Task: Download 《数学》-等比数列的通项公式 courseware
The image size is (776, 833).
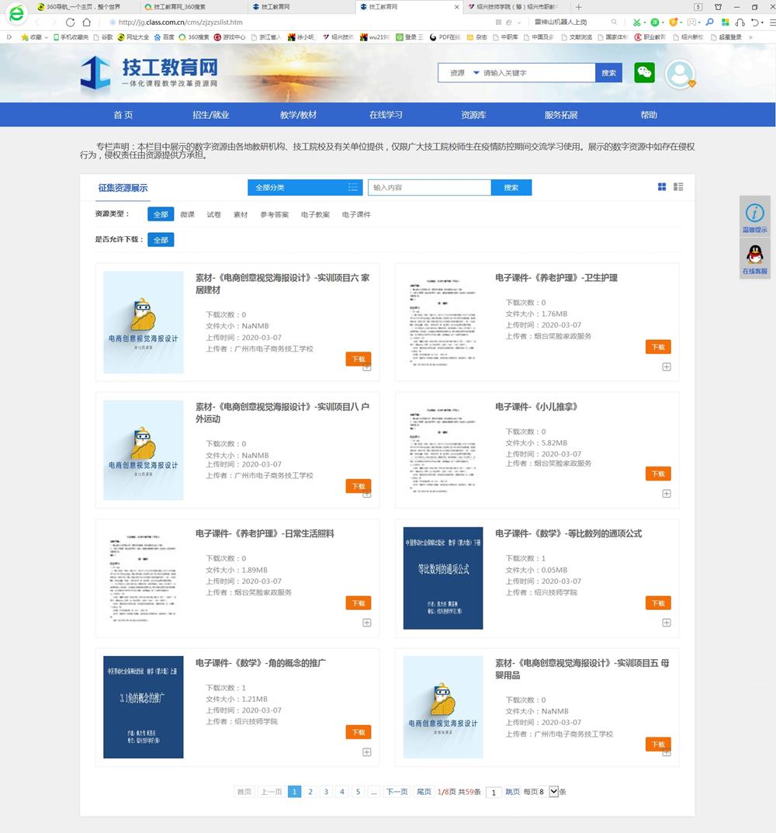Action: [x=657, y=603]
